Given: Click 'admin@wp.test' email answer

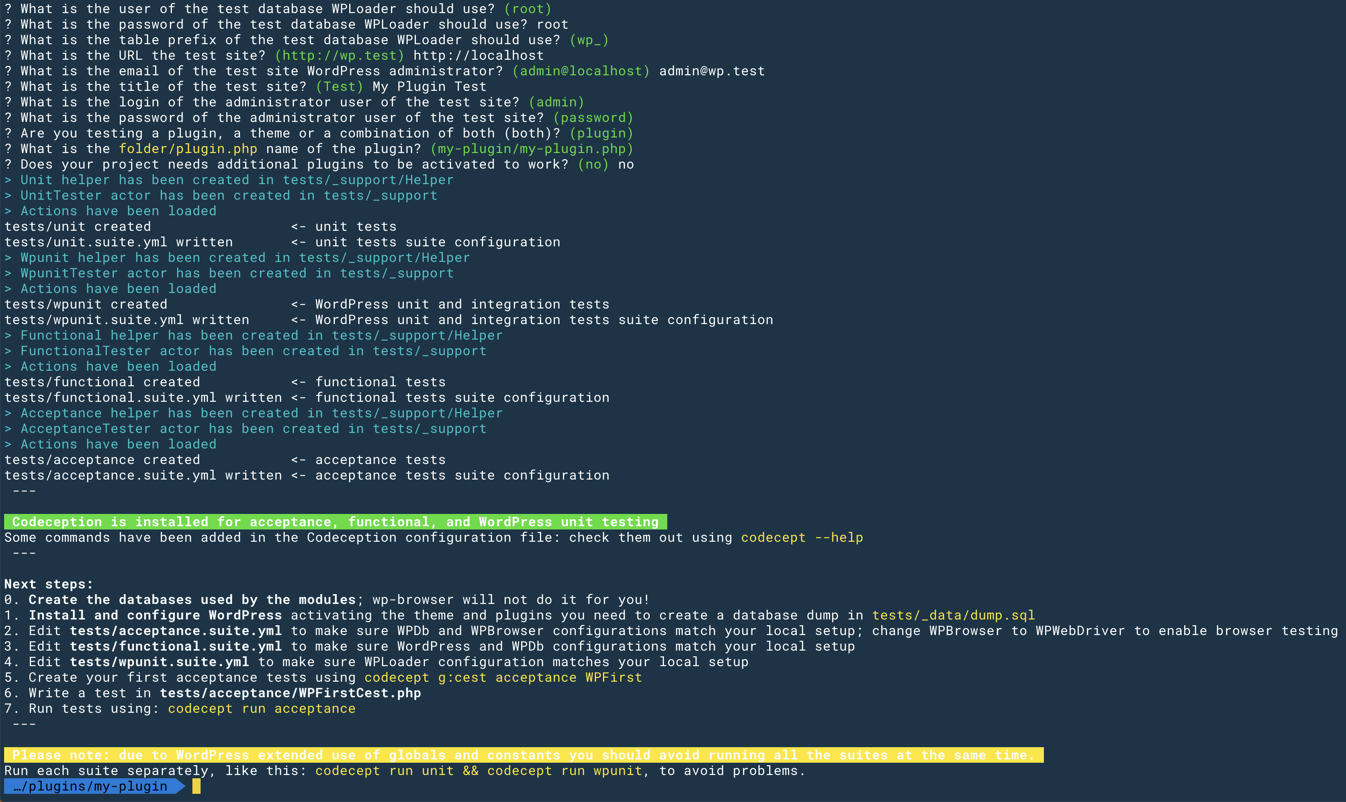Looking at the screenshot, I should (x=712, y=71).
